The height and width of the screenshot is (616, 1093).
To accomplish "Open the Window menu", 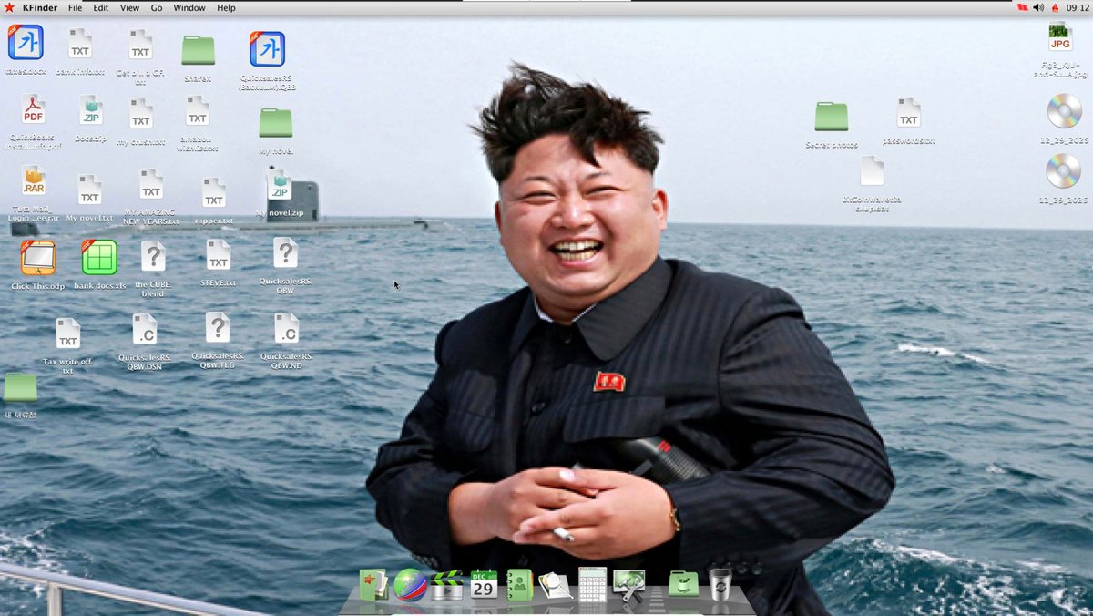I will 189,7.
